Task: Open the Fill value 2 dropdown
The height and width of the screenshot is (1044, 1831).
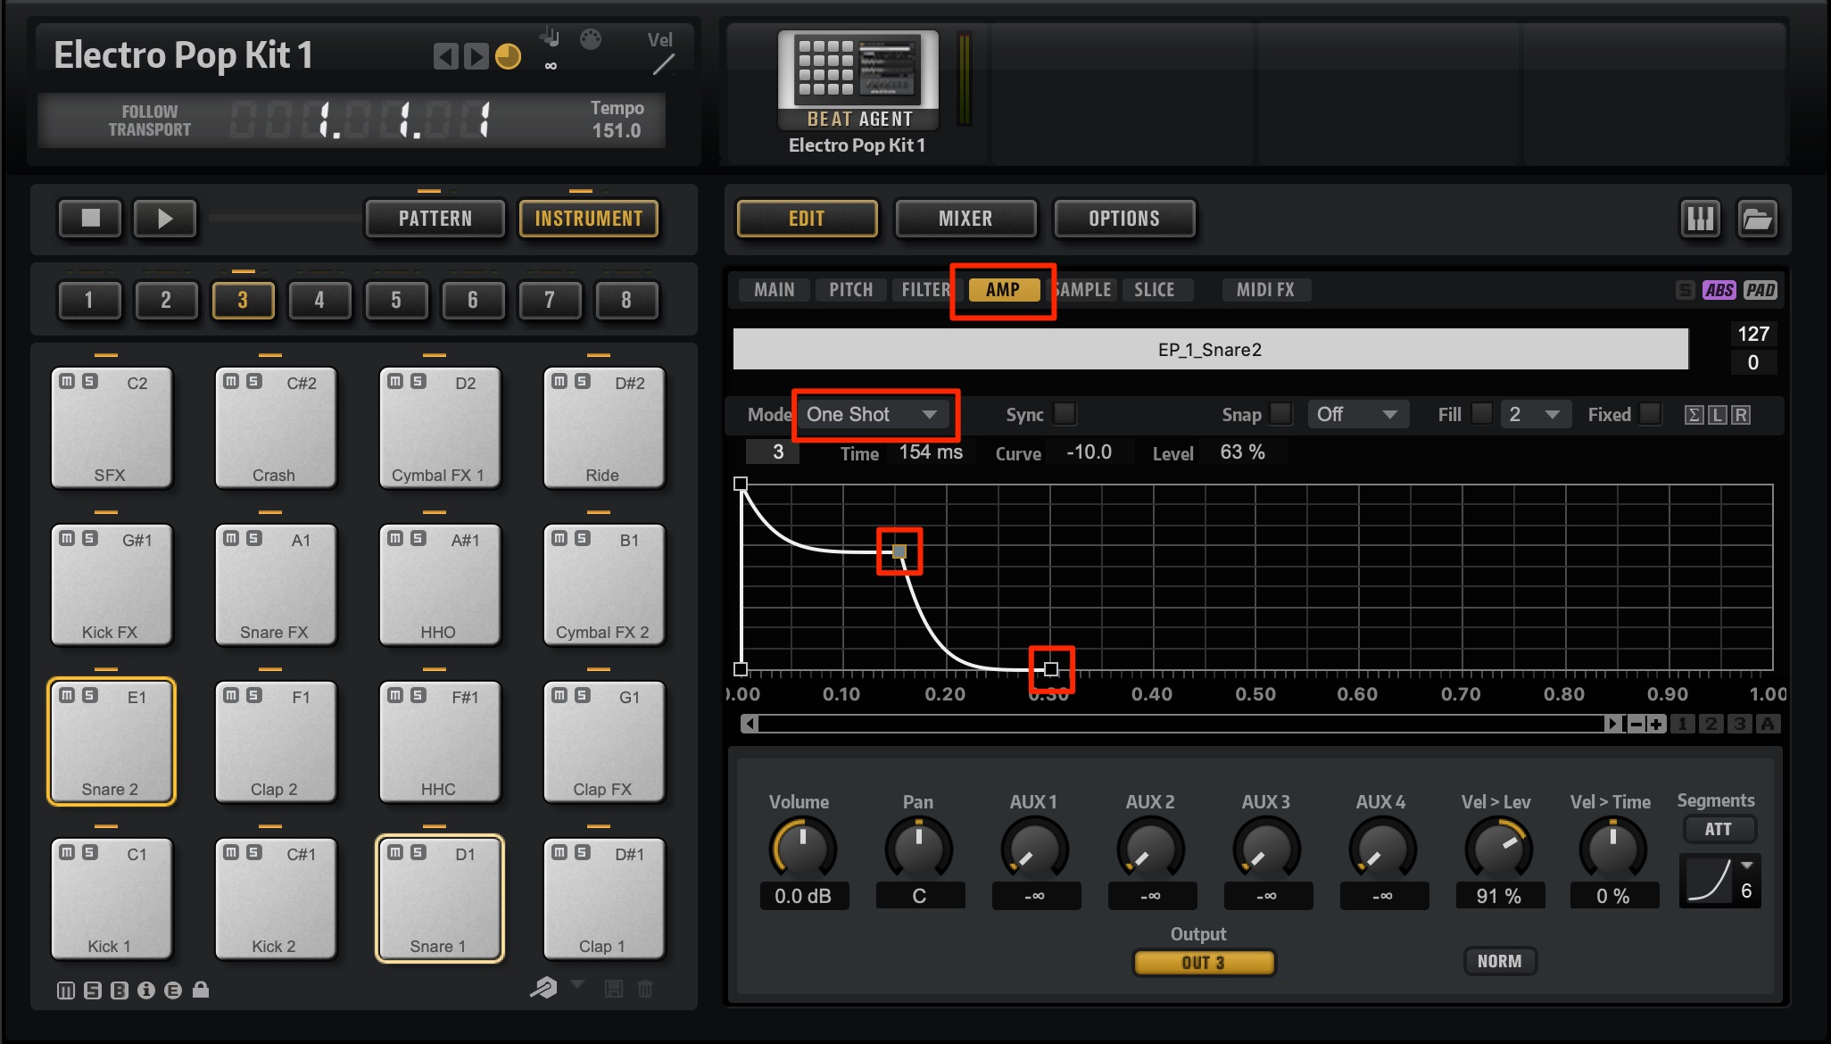Action: [x=1535, y=414]
